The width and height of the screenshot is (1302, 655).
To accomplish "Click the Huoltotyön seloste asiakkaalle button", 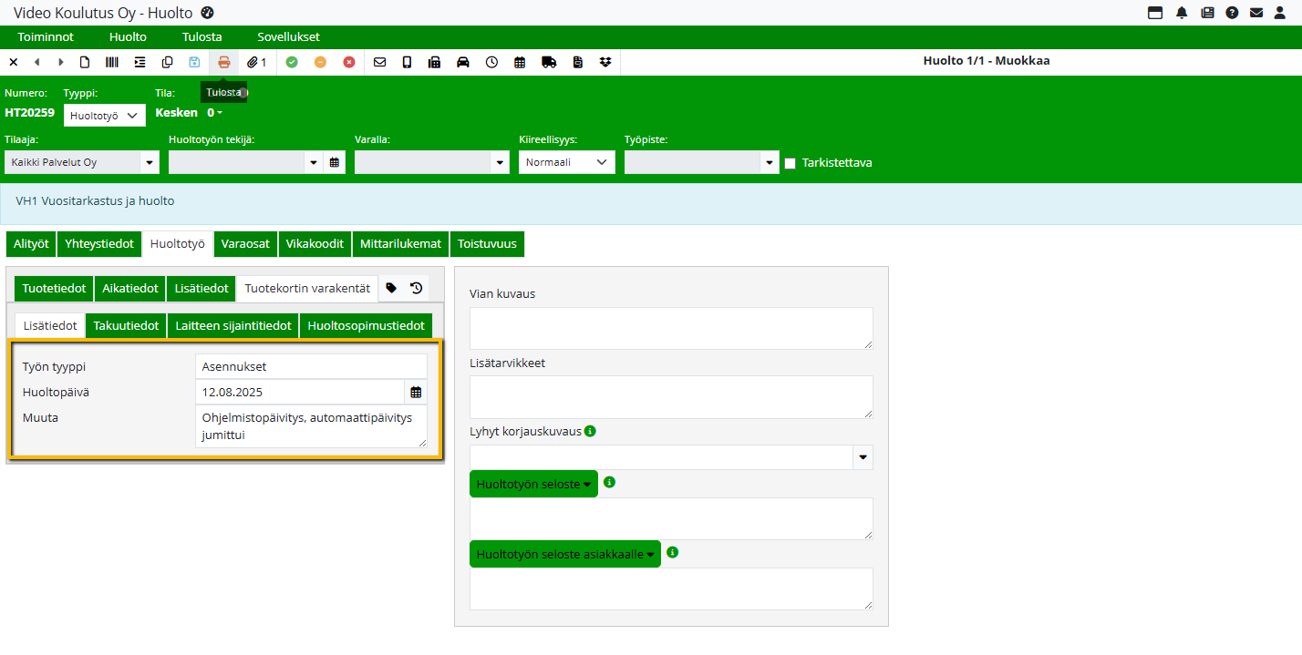I will (564, 554).
